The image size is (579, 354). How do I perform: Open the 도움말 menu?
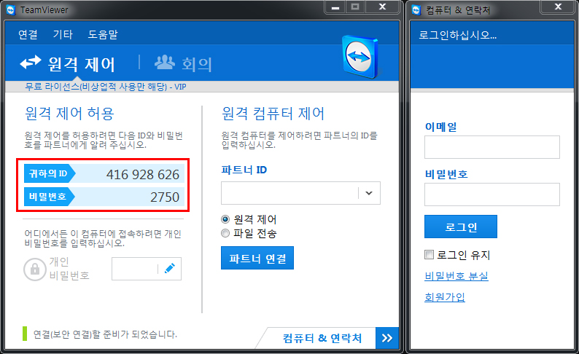coord(103,35)
